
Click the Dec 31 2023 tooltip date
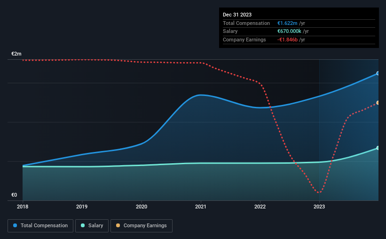(237, 15)
